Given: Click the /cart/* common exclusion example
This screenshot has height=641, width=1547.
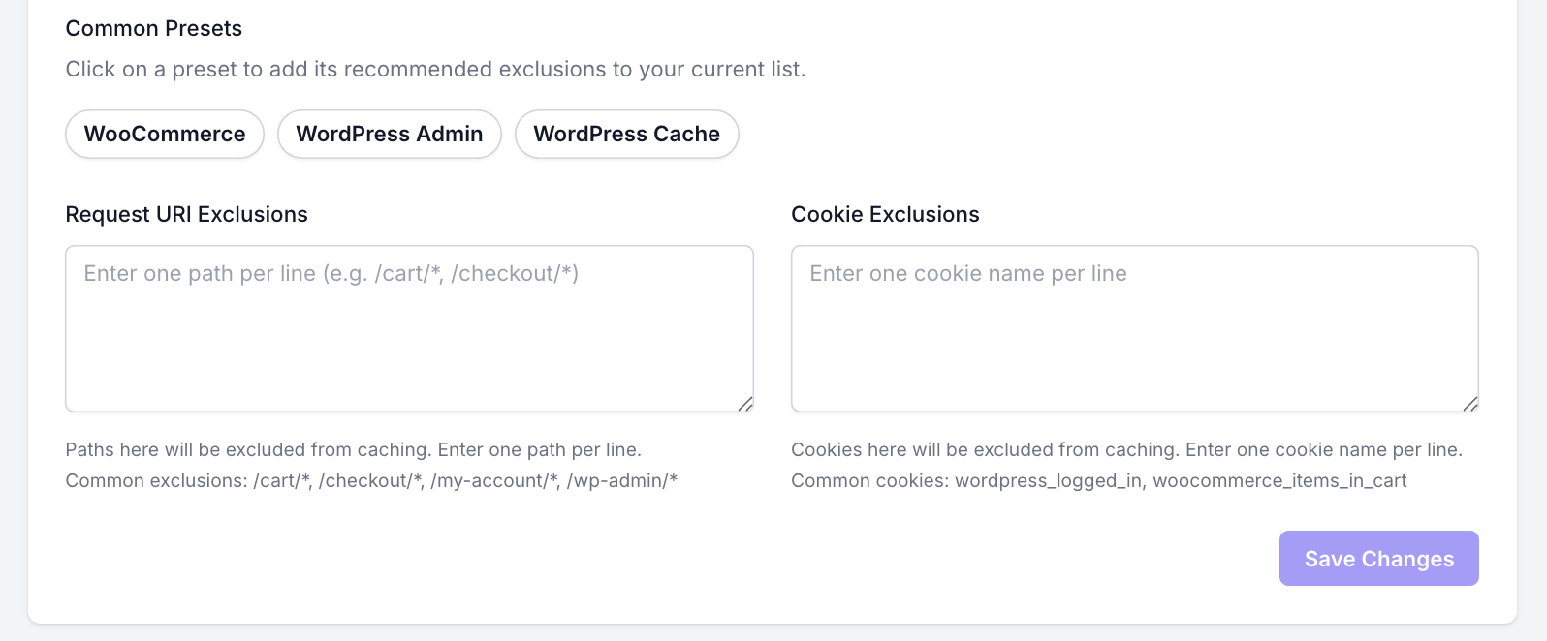Looking at the screenshot, I should [x=282, y=480].
